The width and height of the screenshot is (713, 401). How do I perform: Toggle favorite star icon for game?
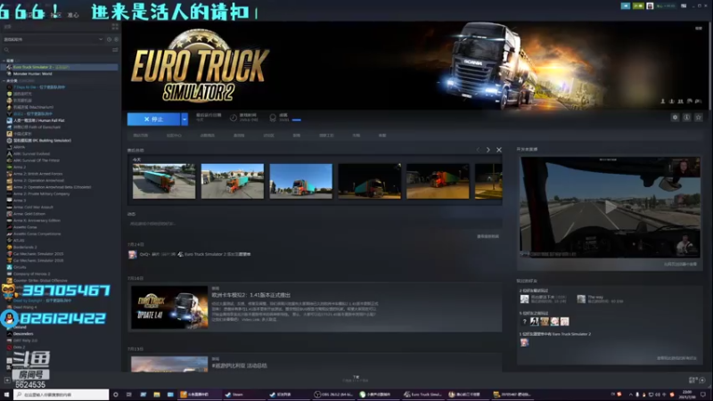pos(699,118)
